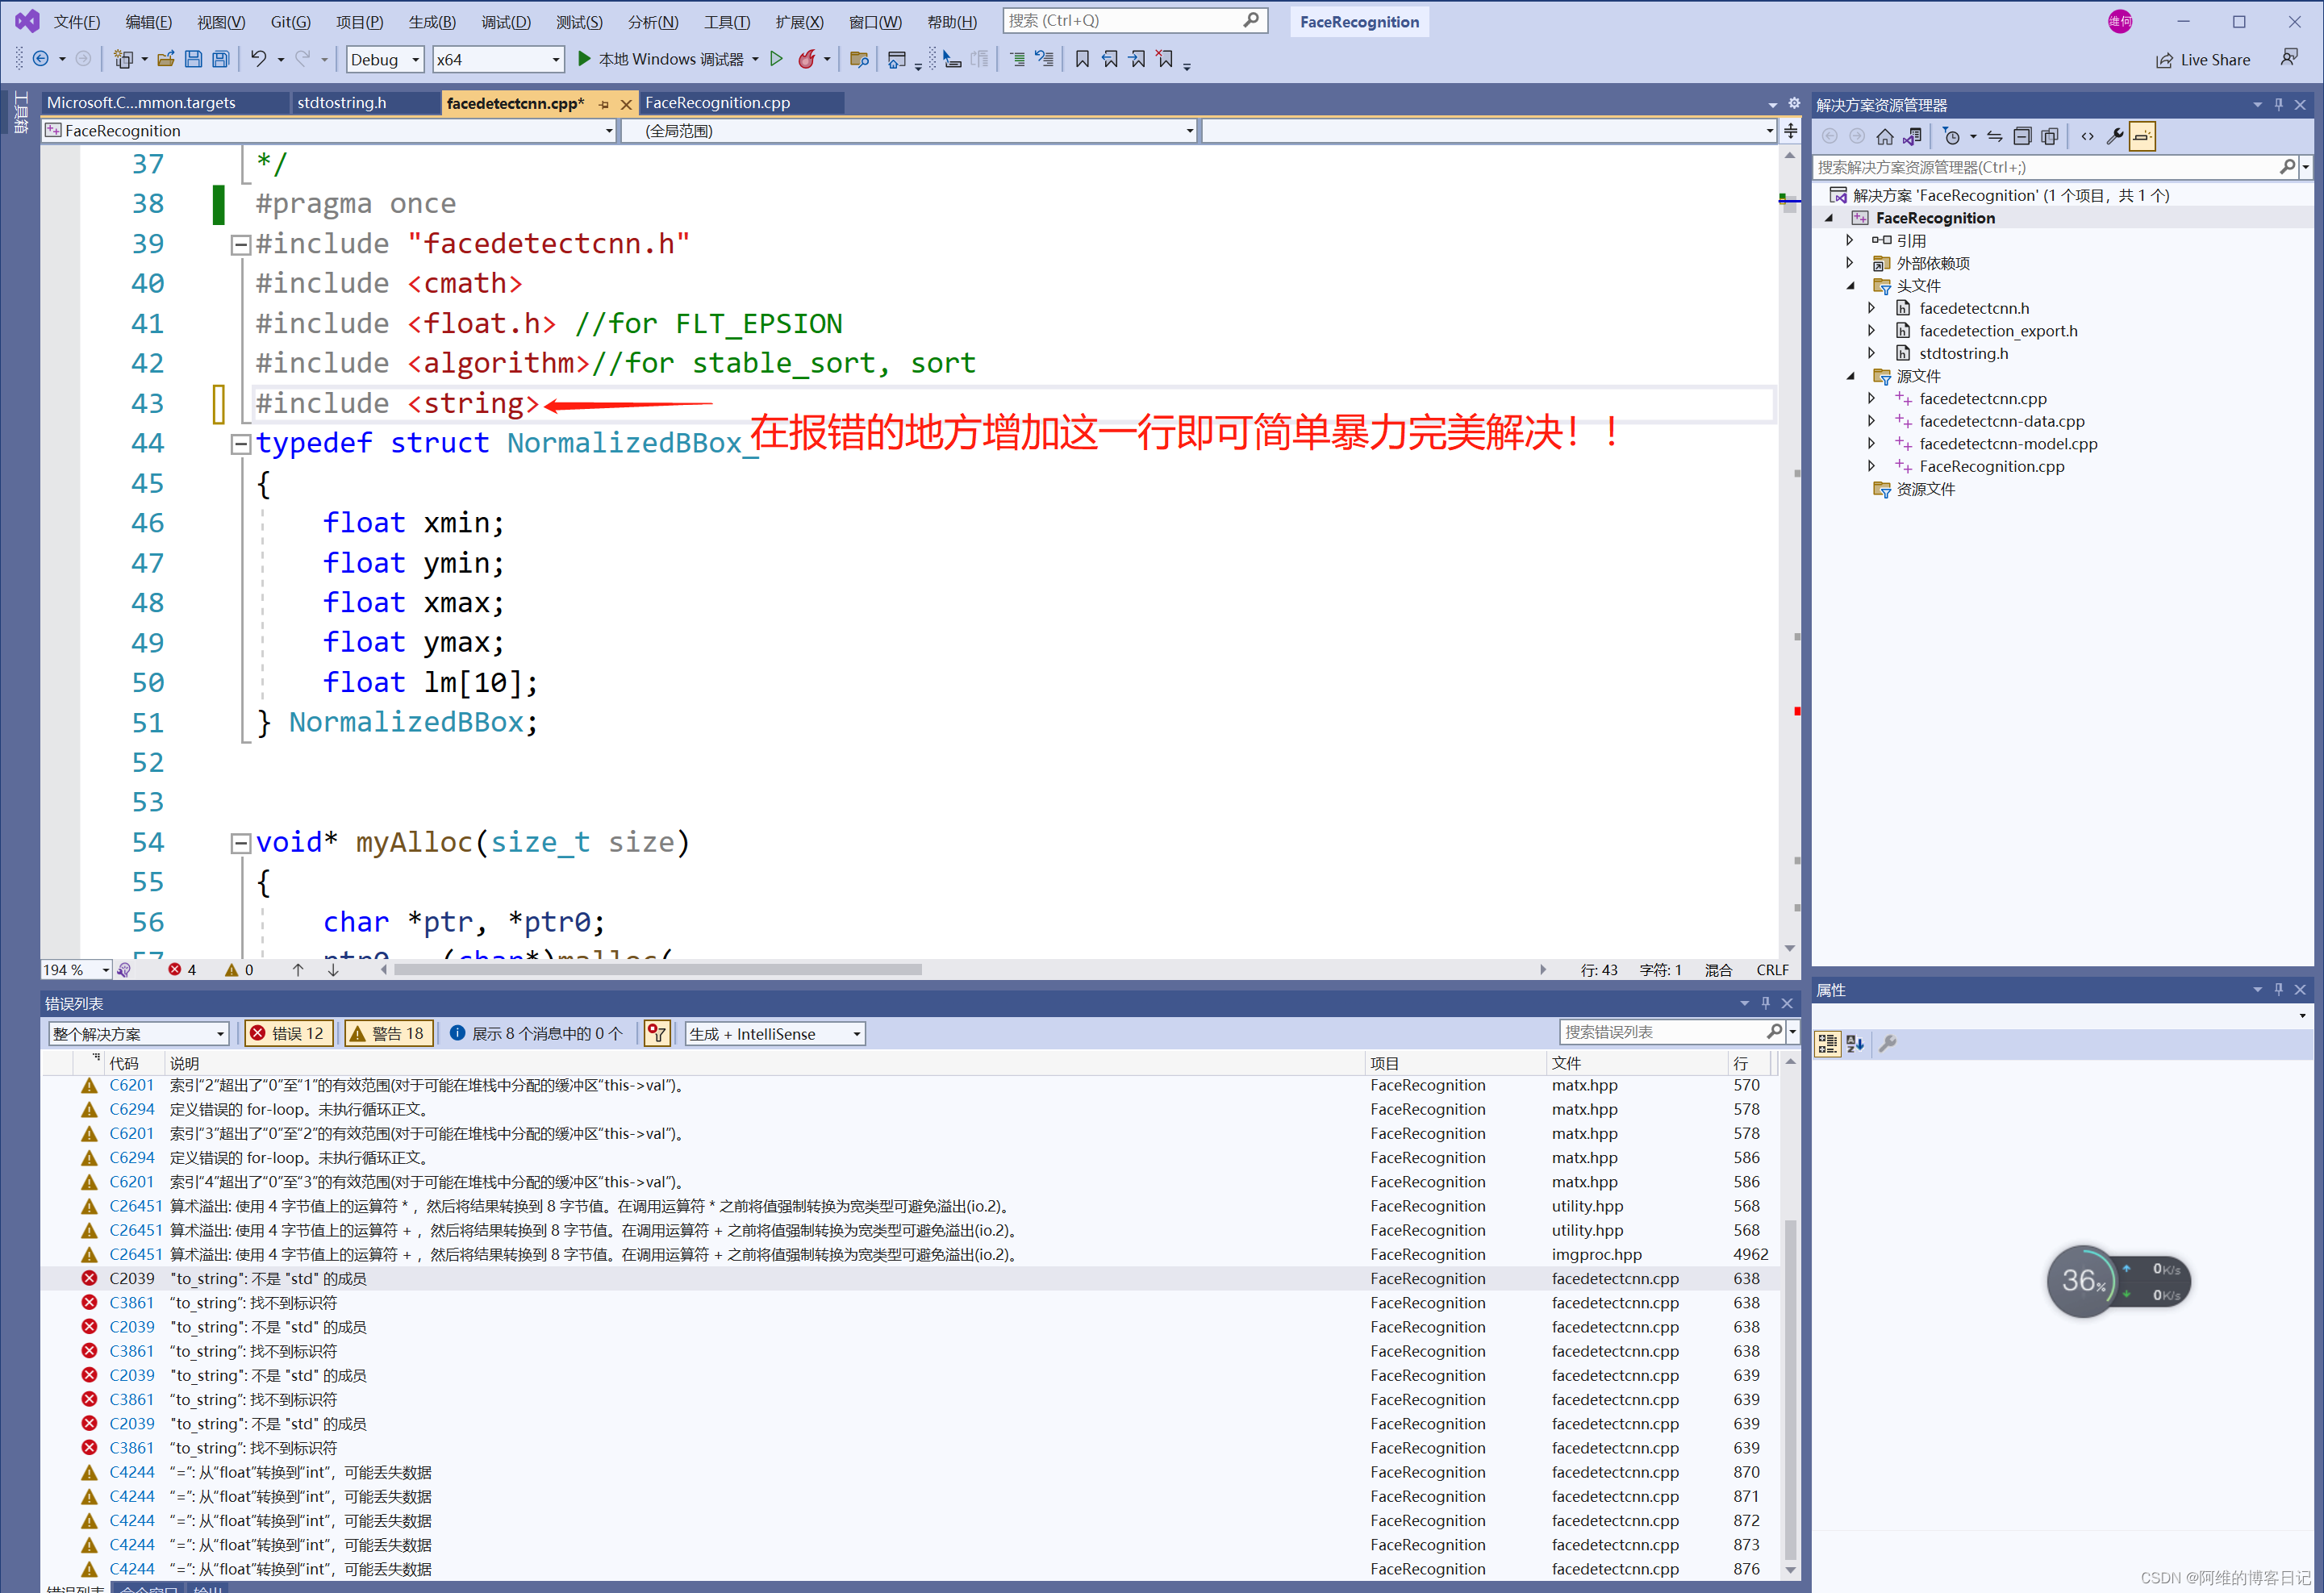2324x1593 pixels.
Task: Click the Live Share button
Action: (x=2203, y=59)
